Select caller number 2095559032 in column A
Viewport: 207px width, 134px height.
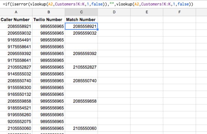pyautogui.click(x=16, y=33)
